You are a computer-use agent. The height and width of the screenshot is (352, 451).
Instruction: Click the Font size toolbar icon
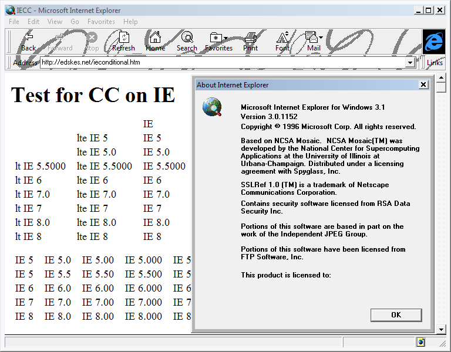pyautogui.click(x=282, y=41)
